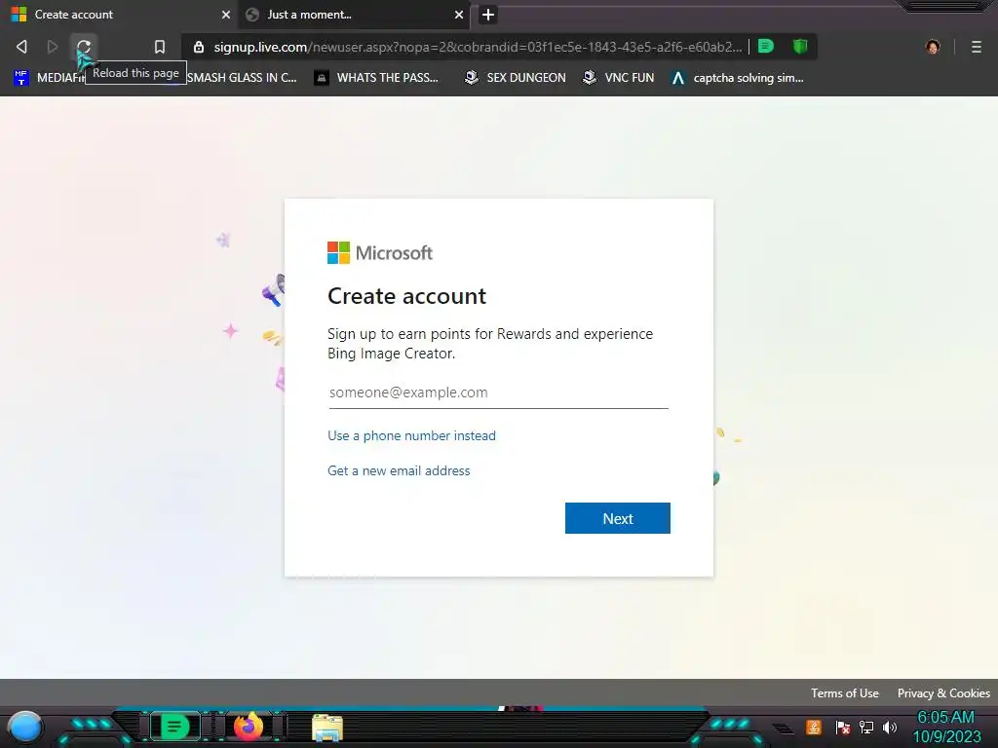
Task: Click the Microsoft logo
Action: pos(380,252)
